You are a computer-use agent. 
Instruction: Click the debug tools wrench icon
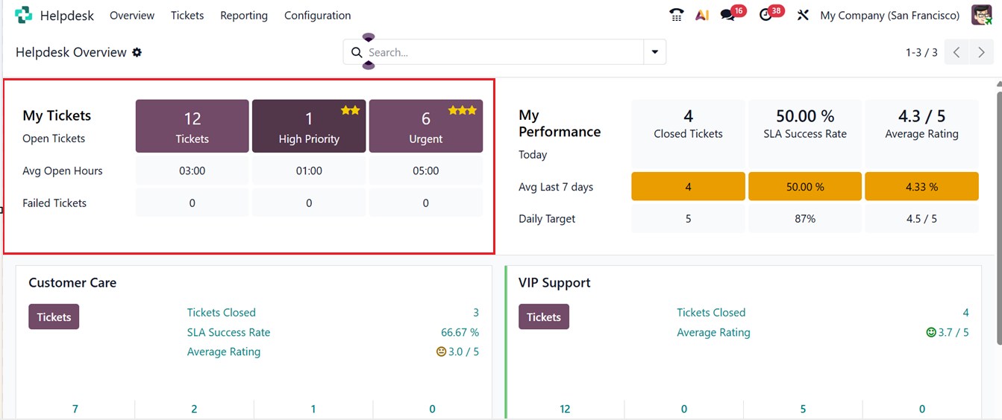click(803, 15)
